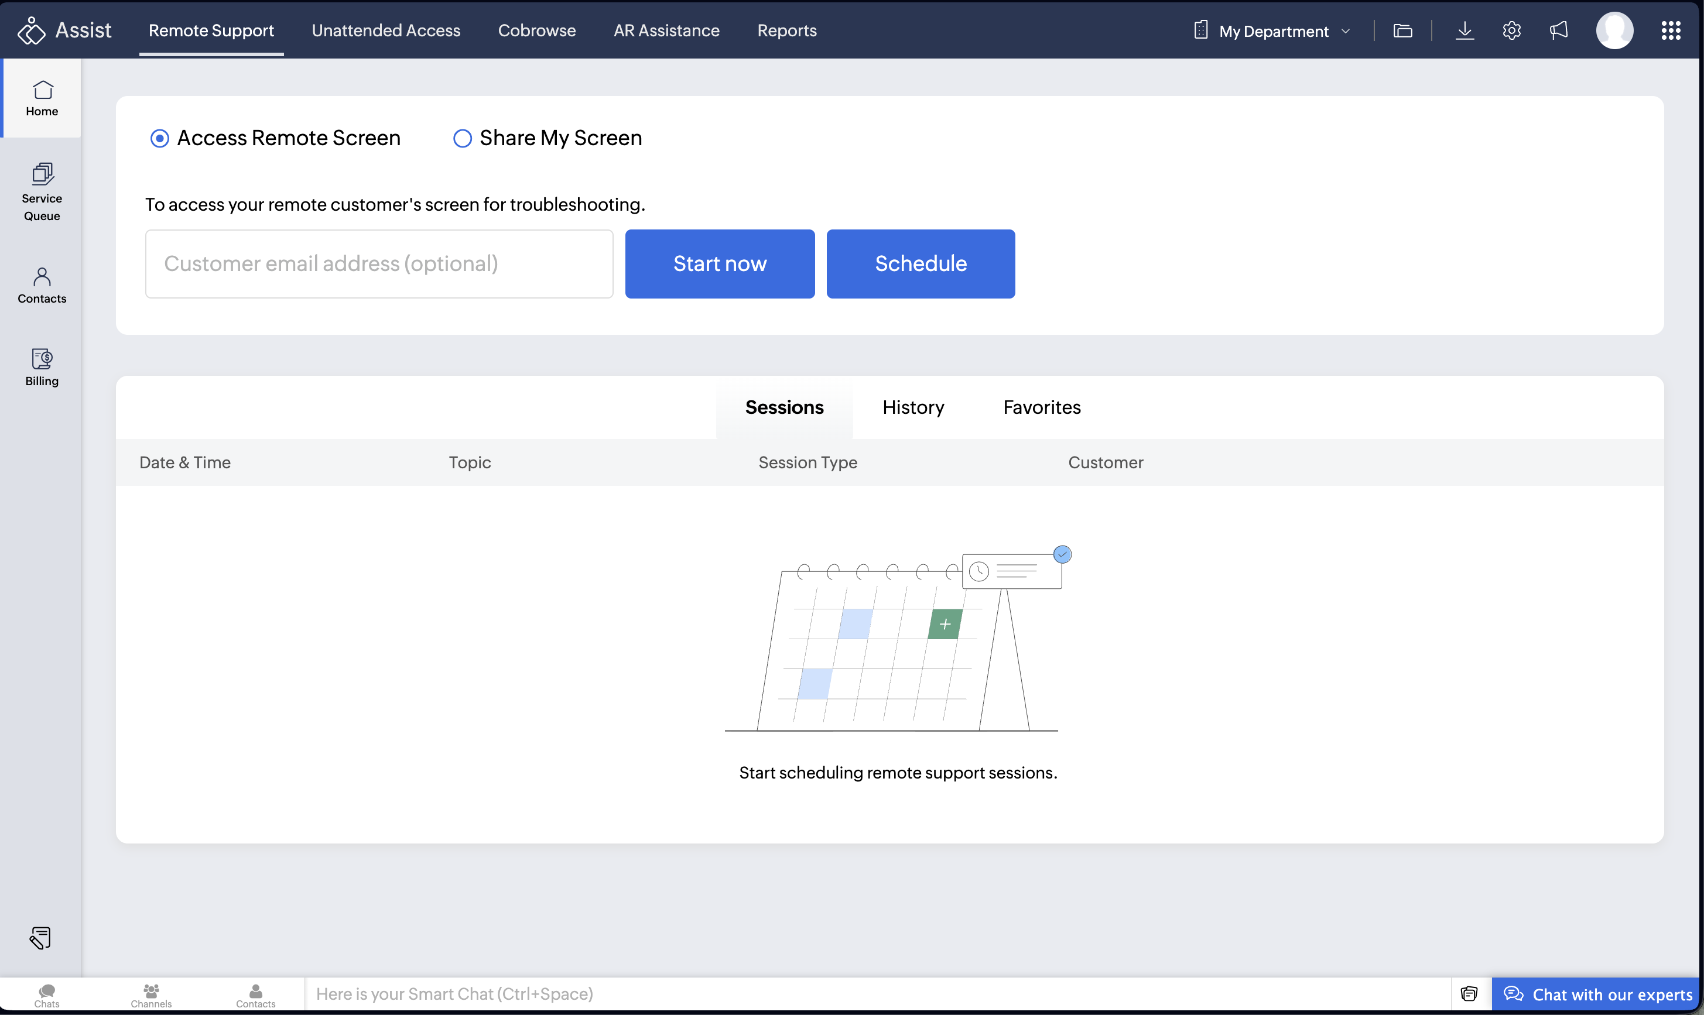This screenshot has width=1704, height=1015.
Task: Click the file transfer folder icon
Action: (x=1402, y=31)
